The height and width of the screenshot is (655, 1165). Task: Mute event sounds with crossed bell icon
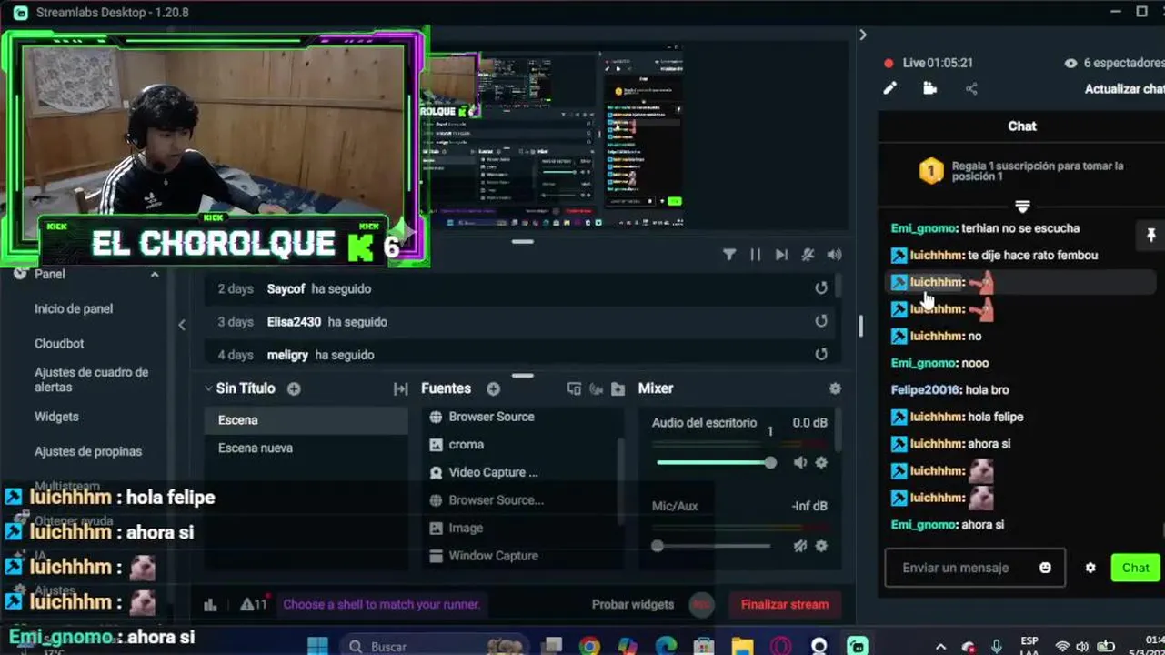808,255
